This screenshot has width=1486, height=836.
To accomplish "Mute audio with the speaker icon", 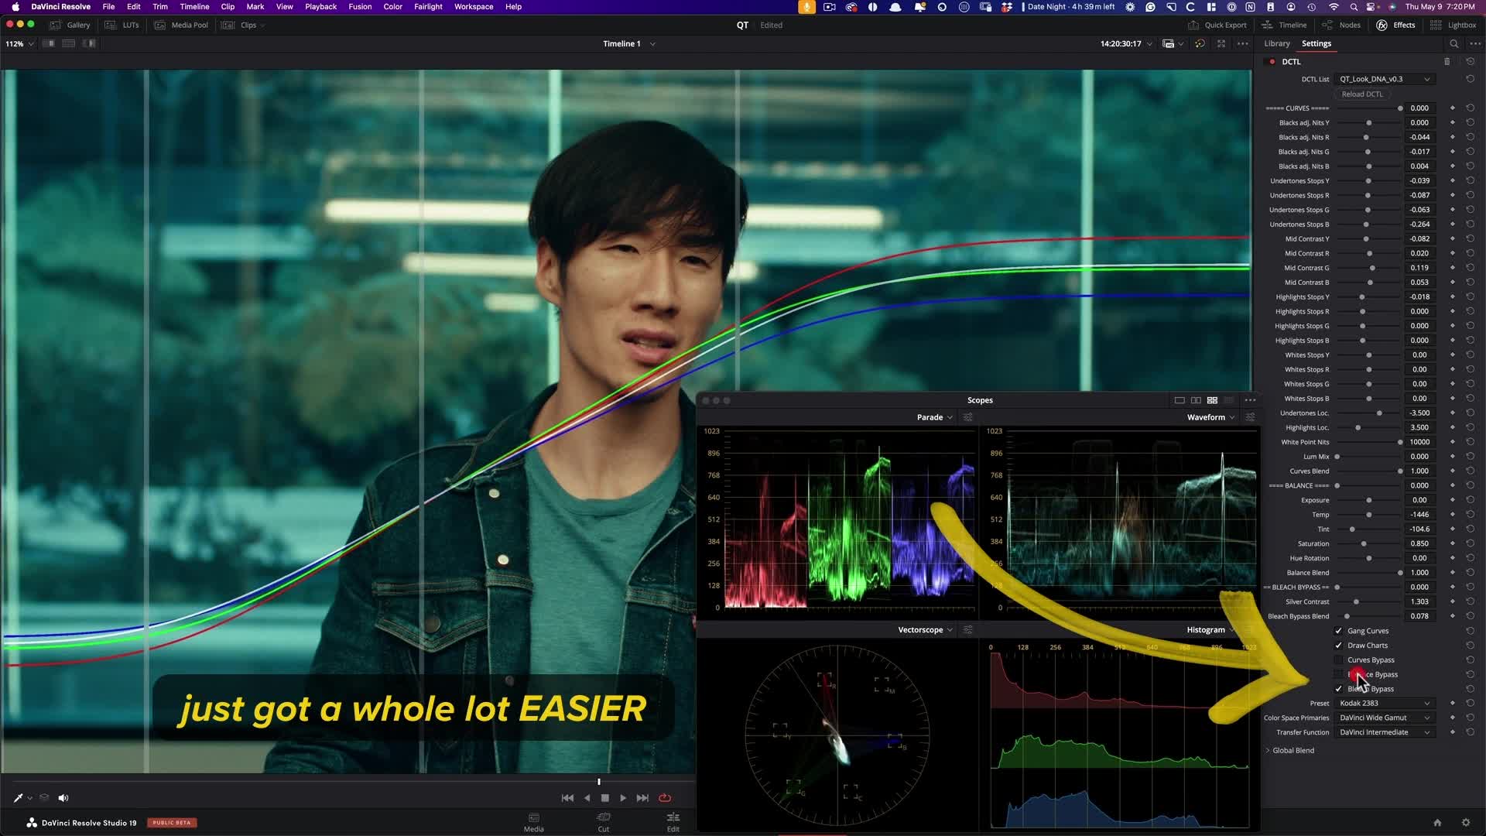I will [x=63, y=798].
